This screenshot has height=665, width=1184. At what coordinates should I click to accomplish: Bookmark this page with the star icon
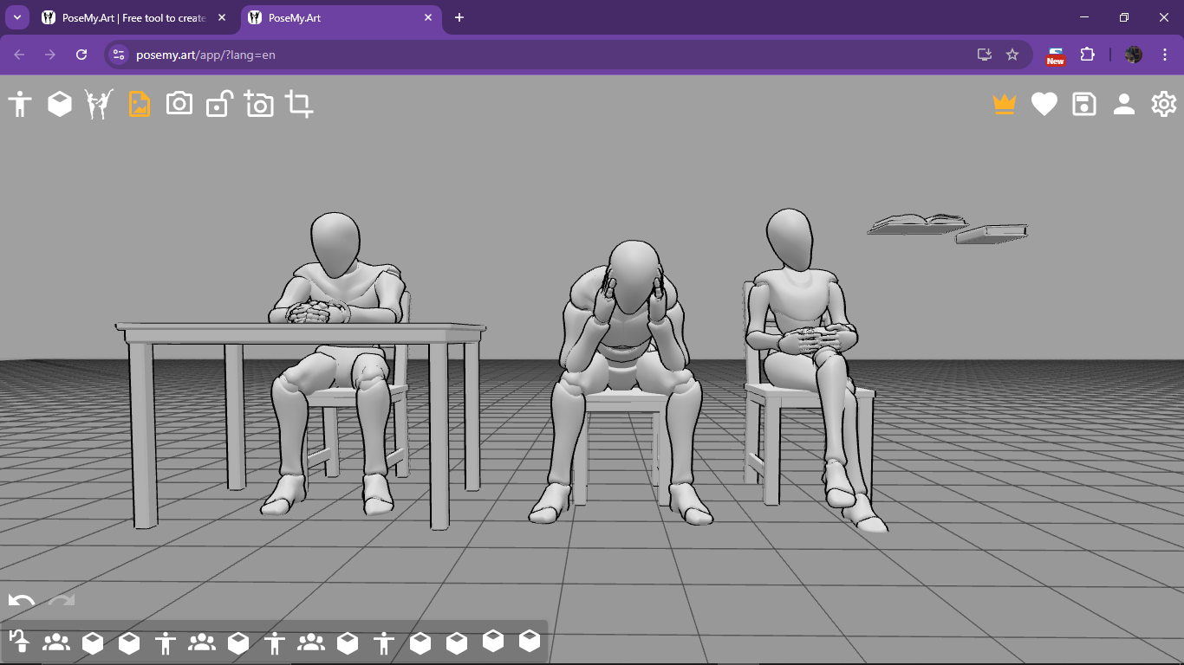(1012, 55)
